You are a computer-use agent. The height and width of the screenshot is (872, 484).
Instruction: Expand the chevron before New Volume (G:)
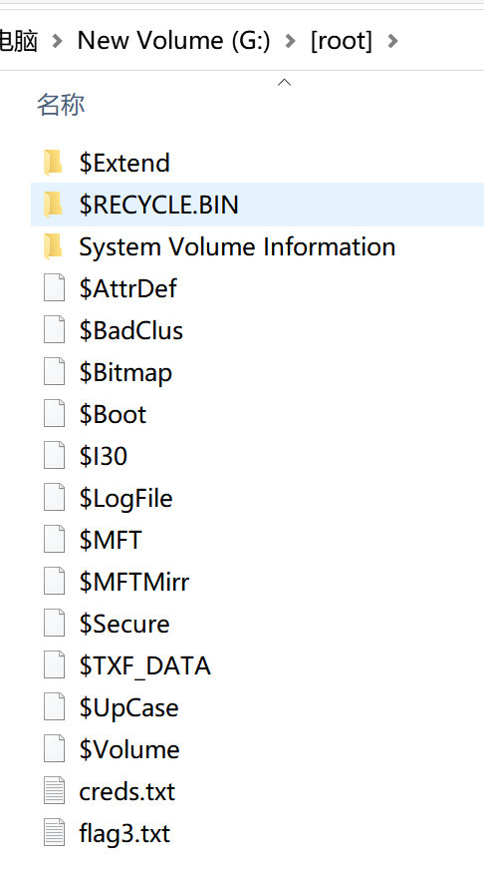tap(57, 41)
